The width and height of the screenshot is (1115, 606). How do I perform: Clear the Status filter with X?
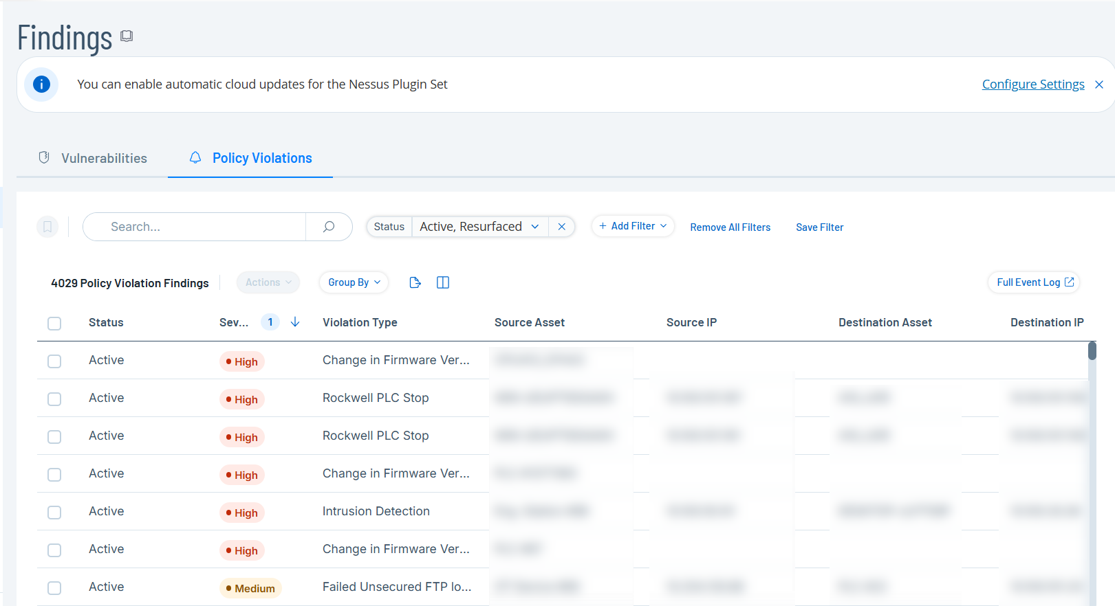point(562,227)
